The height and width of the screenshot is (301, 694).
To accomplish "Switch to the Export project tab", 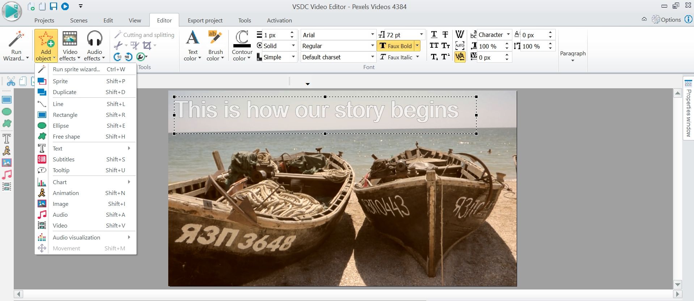I will pos(205,20).
